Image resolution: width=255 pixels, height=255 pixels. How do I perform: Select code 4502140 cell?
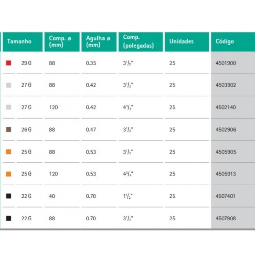tap(233, 107)
